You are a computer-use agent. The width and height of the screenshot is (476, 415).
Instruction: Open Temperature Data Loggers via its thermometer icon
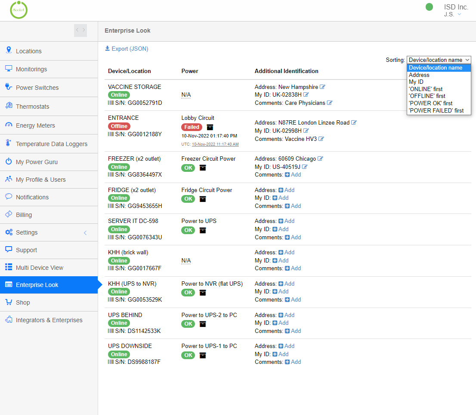coord(8,143)
